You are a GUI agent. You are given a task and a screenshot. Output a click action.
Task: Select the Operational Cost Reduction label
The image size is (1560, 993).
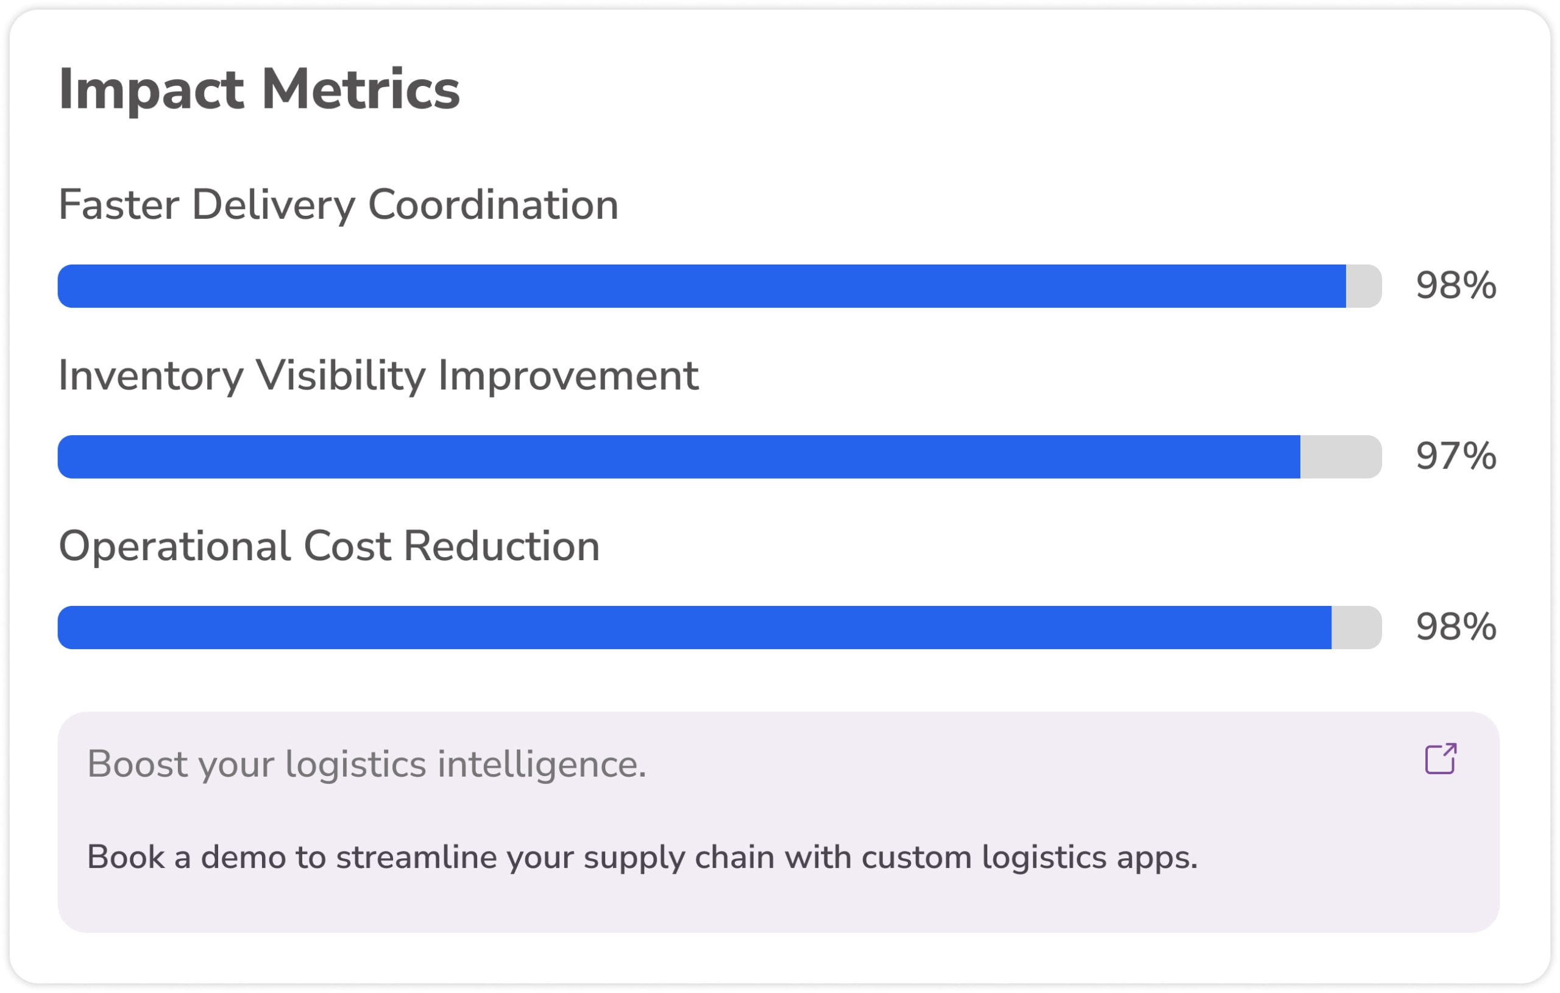click(x=329, y=546)
